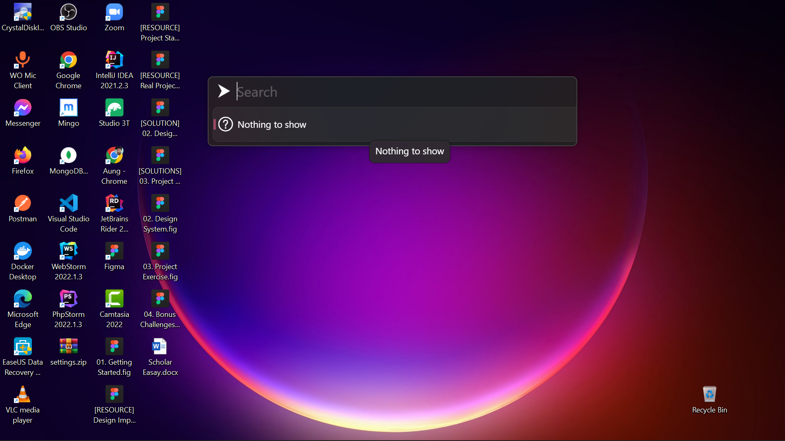Select the Recycle Bin icon
Screen dimensions: 785x441
[x=709, y=394]
